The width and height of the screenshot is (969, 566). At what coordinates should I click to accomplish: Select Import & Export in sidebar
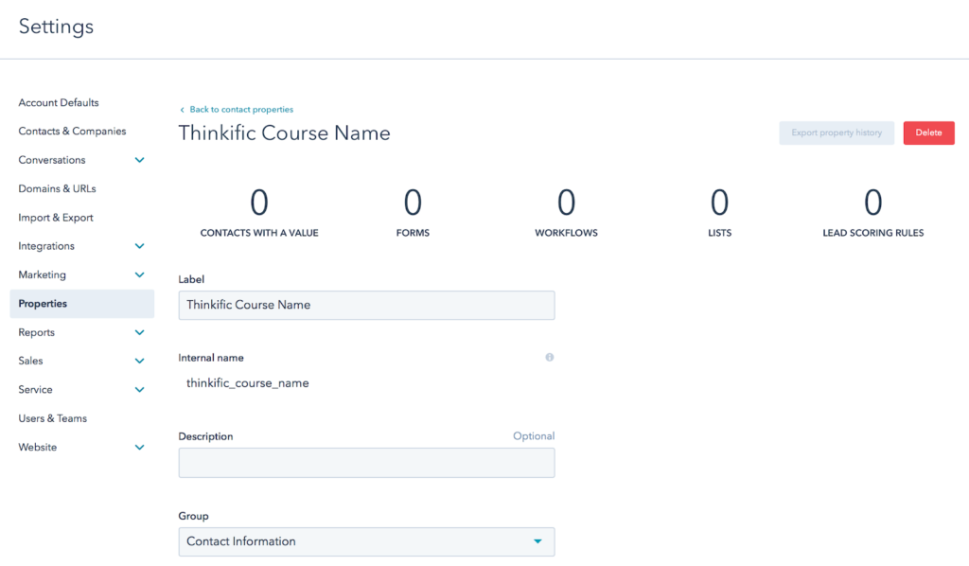56,218
